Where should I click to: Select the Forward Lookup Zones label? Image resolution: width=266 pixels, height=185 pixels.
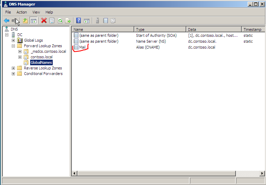click(x=43, y=46)
